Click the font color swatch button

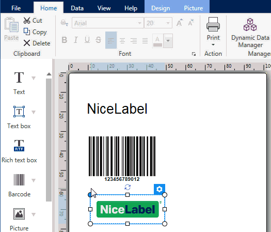157,41
